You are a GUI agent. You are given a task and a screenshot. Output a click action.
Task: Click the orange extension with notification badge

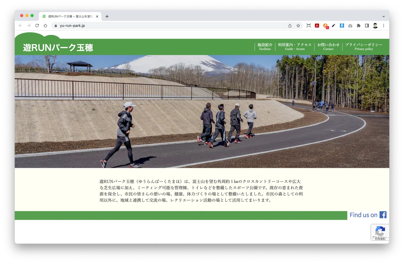point(325,25)
